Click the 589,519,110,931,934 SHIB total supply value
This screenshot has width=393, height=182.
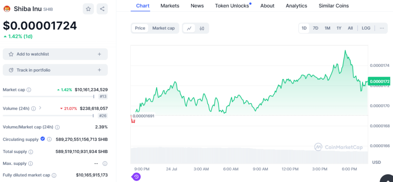click(x=82, y=152)
